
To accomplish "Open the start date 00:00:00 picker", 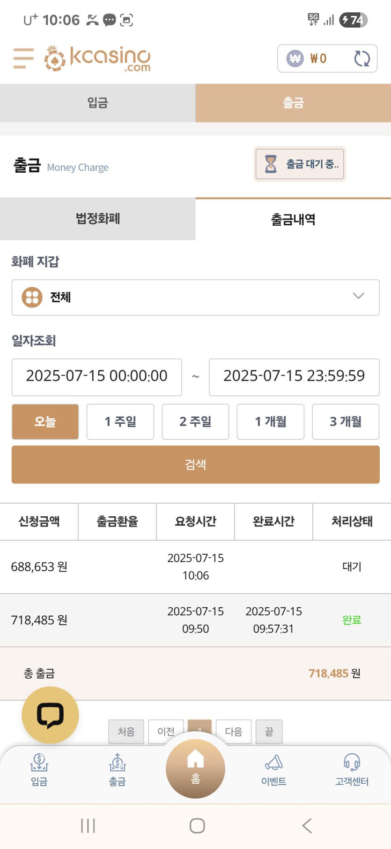I will tap(96, 377).
